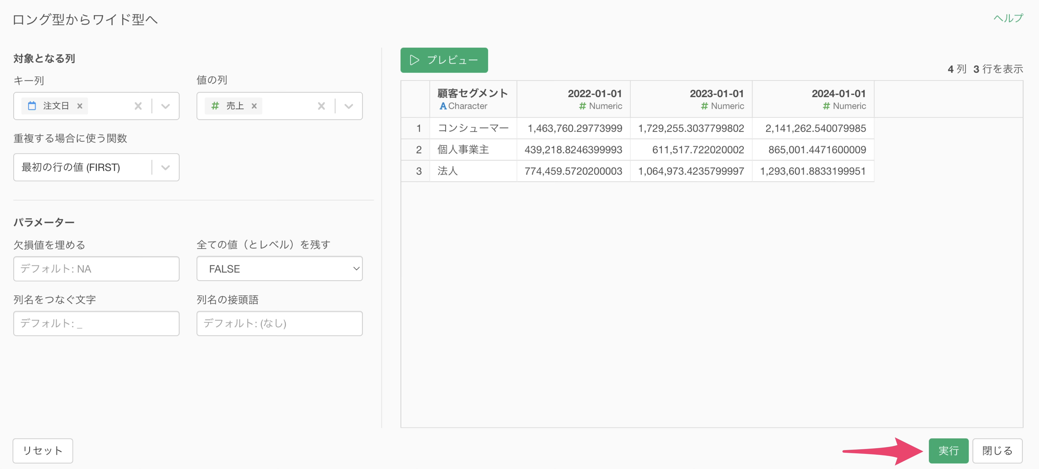The width and height of the screenshot is (1039, 469).
Task: Open the 最初の行の値 (FIRST) function dropdown
Action: coord(96,167)
